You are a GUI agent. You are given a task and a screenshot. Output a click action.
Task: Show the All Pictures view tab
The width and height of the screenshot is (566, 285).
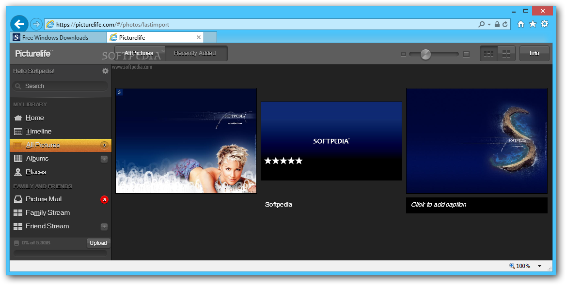point(140,53)
